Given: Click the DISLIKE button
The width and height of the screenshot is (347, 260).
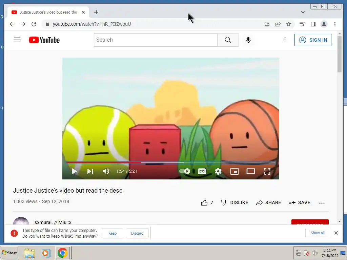Looking at the screenshot, I should 234,202.
